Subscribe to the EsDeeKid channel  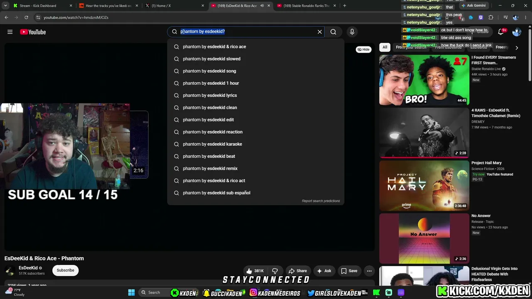(65, 270)
